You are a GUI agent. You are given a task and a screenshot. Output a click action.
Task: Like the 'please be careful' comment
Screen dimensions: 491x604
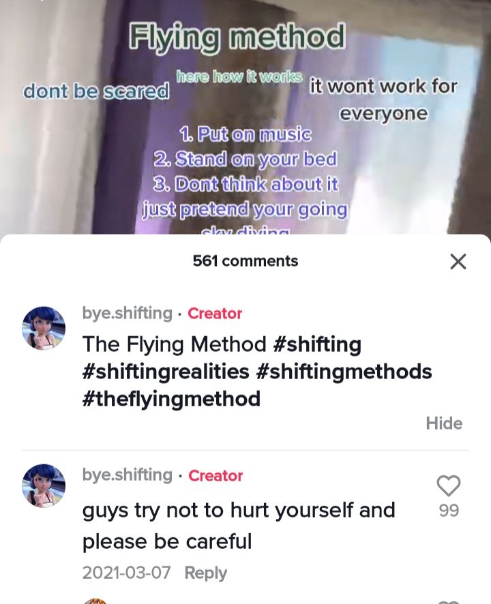click(x=449, y=486)
